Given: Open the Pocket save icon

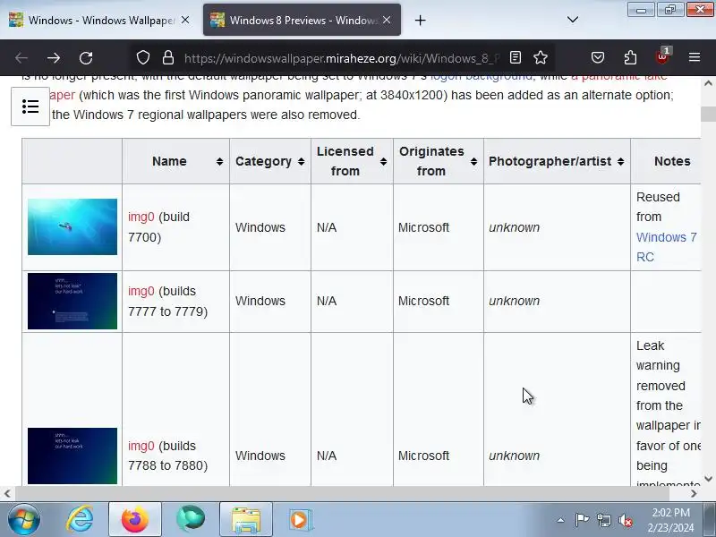Looking at the screenshot, I should point(598,57).
